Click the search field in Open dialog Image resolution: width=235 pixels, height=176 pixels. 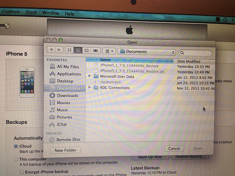(195, 53)
